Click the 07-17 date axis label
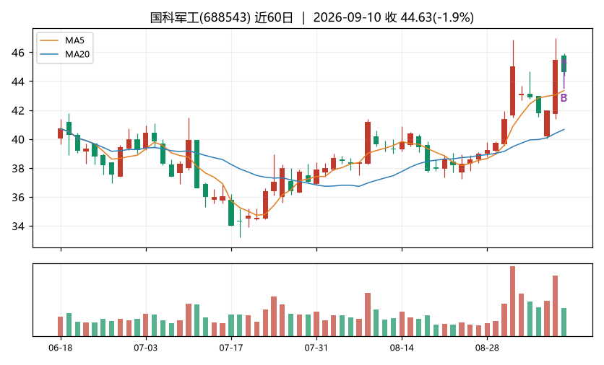 [231, 348]
